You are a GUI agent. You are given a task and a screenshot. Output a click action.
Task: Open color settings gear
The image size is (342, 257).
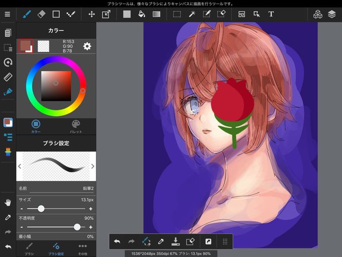click(x=87, y=46)
